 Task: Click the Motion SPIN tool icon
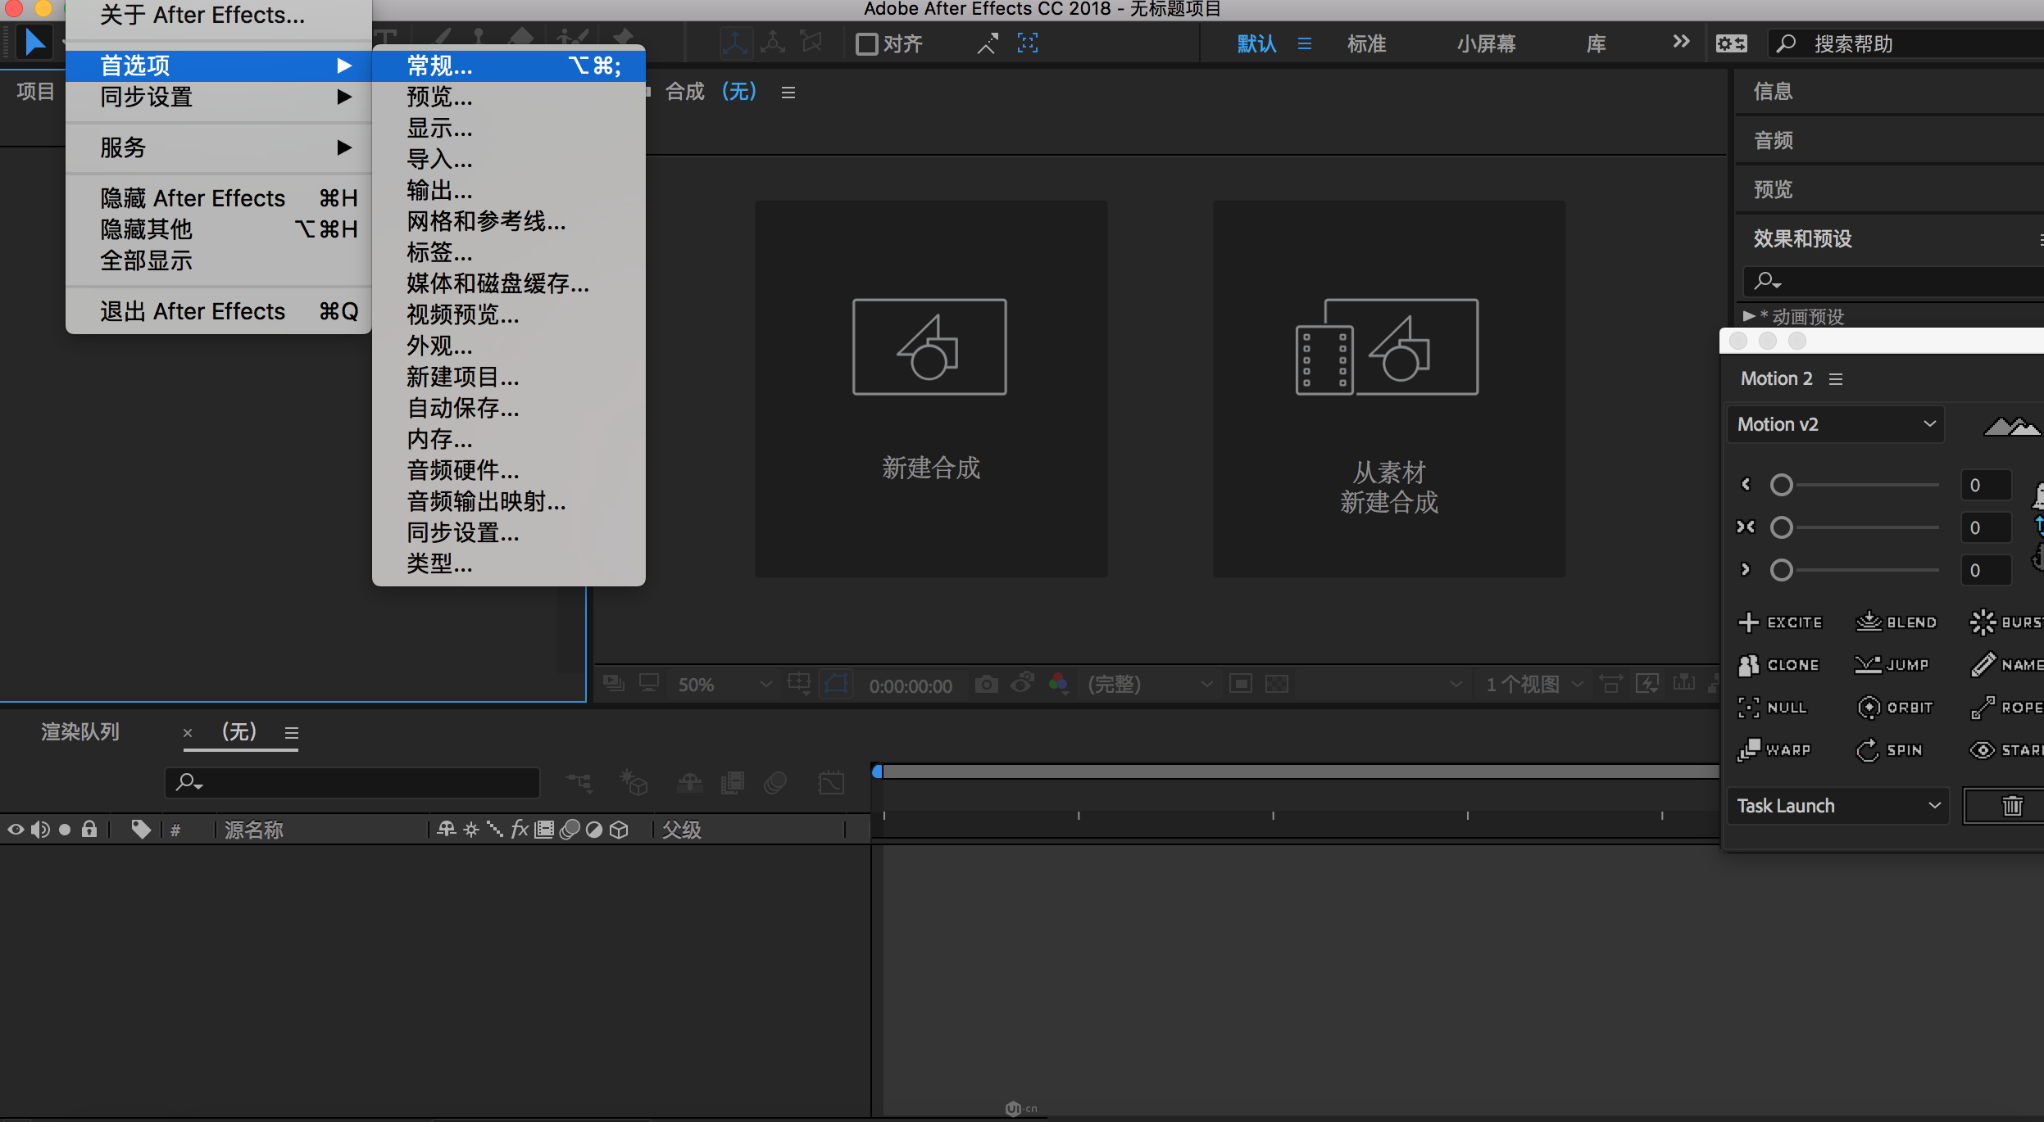coord(1868,750)
